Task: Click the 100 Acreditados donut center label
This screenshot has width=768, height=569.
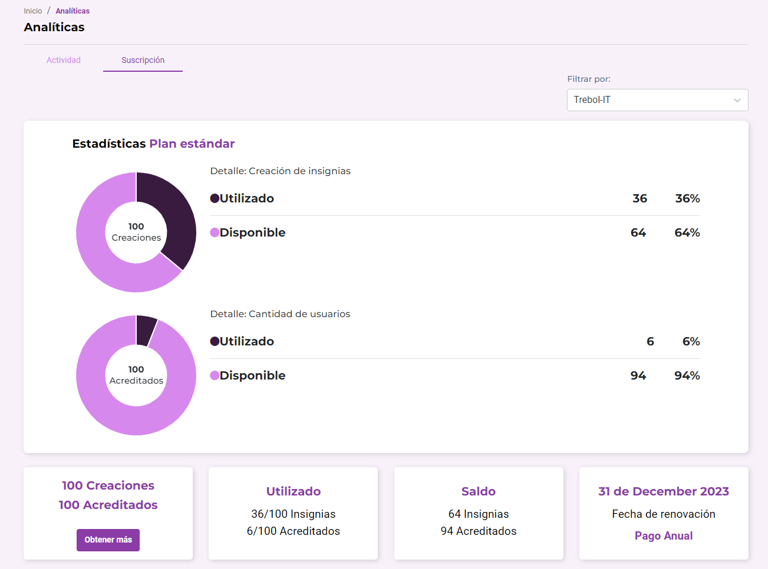Action: pos(136,375)
